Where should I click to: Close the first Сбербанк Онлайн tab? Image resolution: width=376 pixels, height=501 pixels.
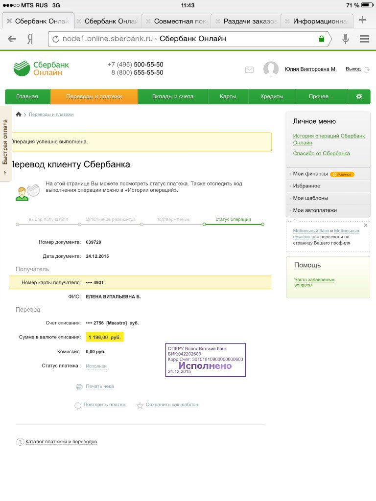coord(9,21)
